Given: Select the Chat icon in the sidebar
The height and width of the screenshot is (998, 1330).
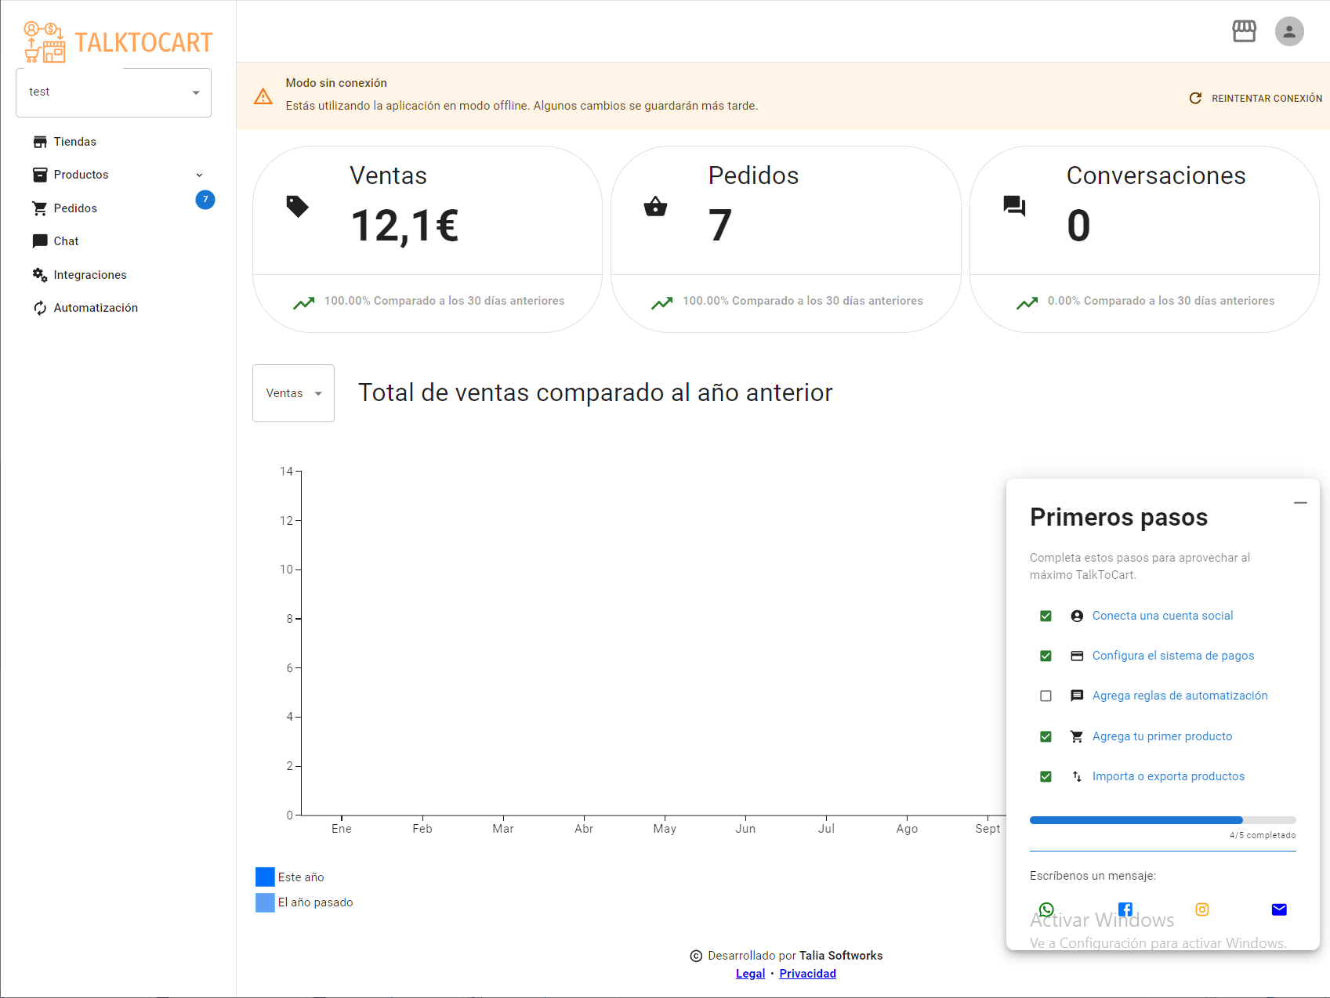Looking at the screenshot, I should pos(40,240).
